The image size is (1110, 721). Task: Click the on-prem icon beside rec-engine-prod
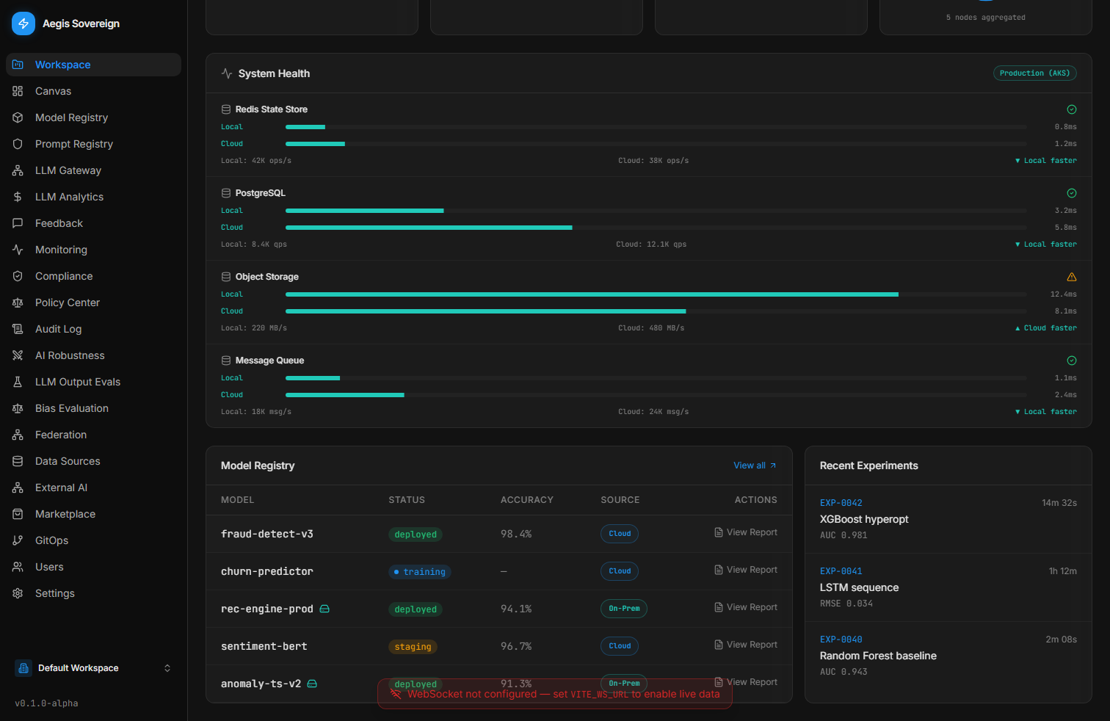(x=324, y=609)
